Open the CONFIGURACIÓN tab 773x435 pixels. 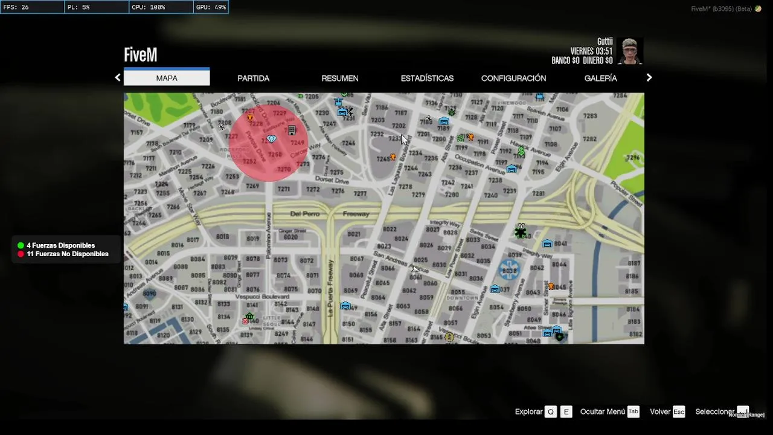pyautogui.click(x=513, y=78)
